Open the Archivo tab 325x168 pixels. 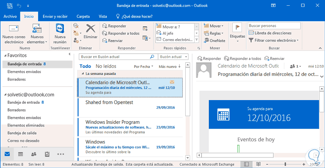point(10,16)
